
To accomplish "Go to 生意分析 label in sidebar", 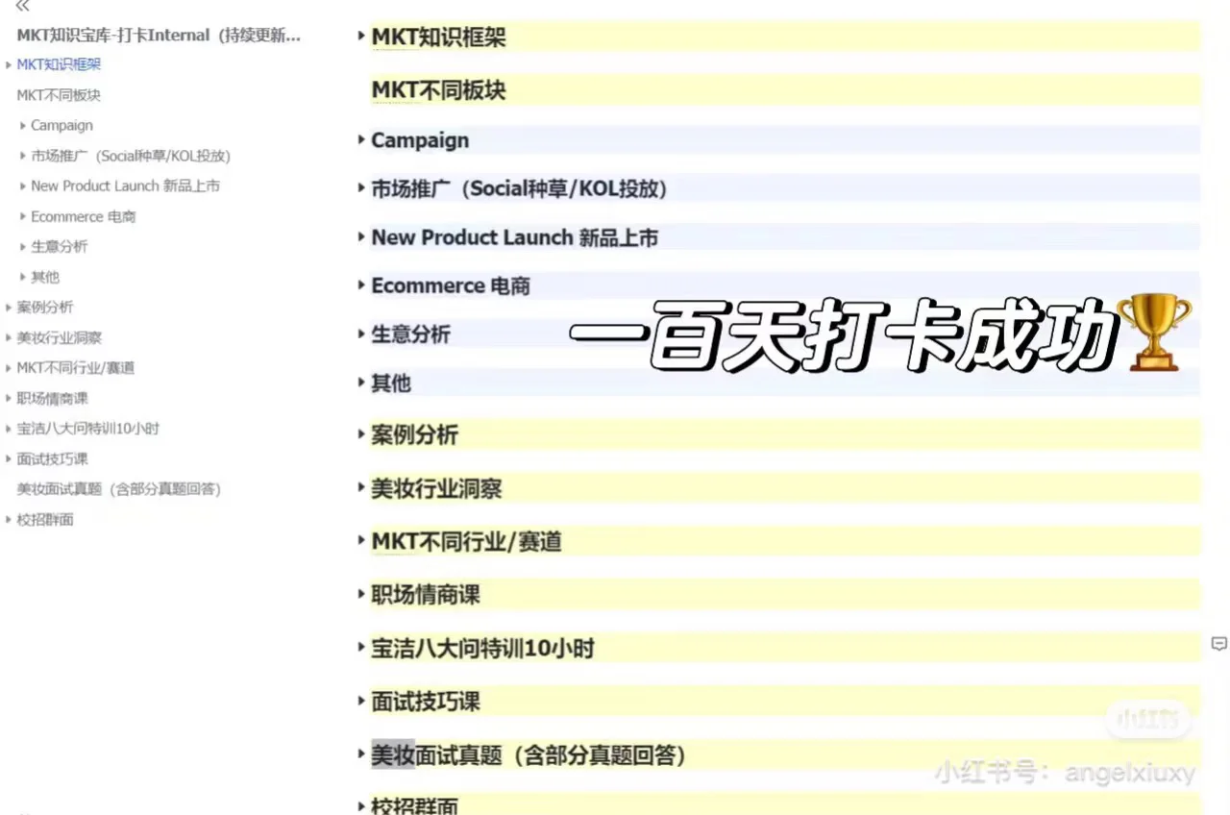I will point(59,247).
